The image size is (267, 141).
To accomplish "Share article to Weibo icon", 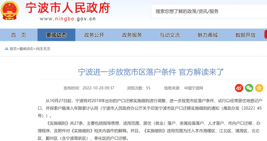I will click(239, 88).
